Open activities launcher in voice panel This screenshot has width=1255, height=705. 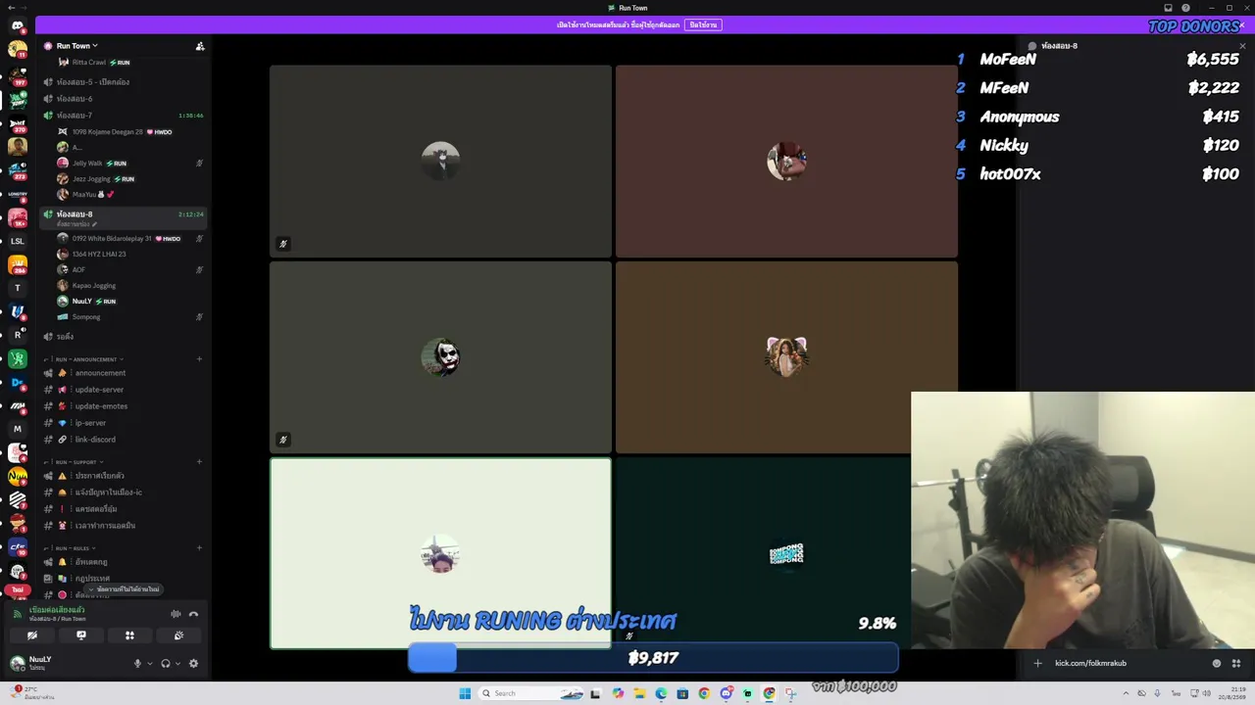(129, 635)
